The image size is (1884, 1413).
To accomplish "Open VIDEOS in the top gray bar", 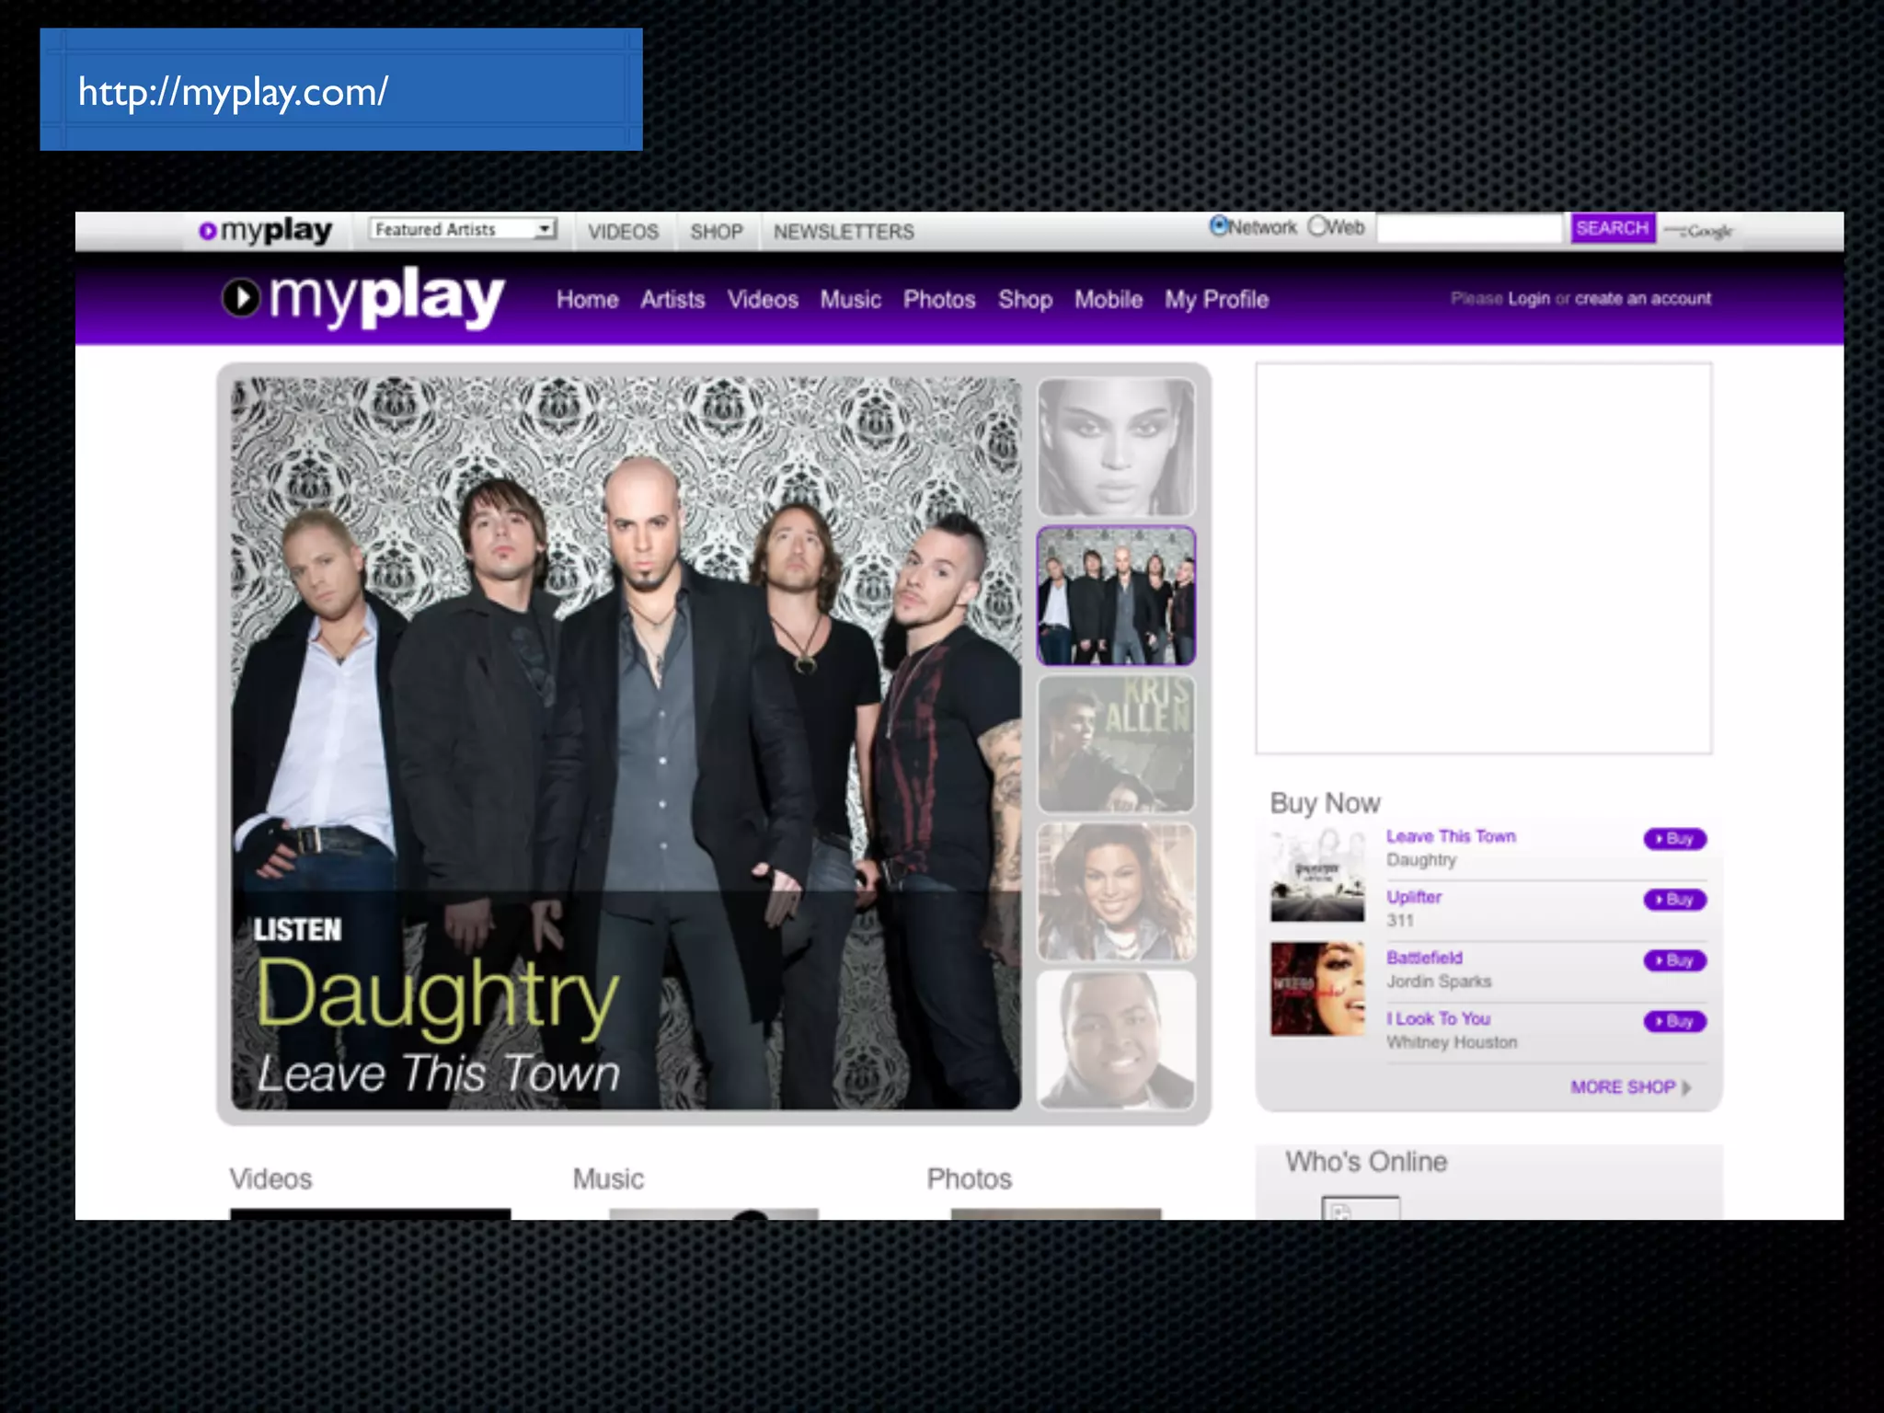I will 624,232.
